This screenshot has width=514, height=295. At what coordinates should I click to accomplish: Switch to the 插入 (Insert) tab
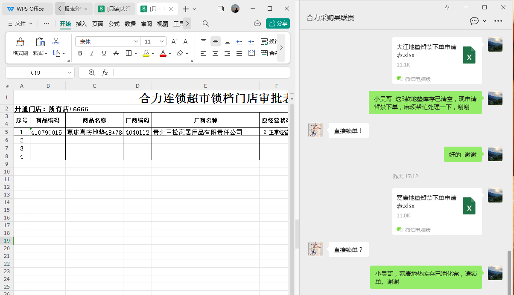[x=81, y=24]
